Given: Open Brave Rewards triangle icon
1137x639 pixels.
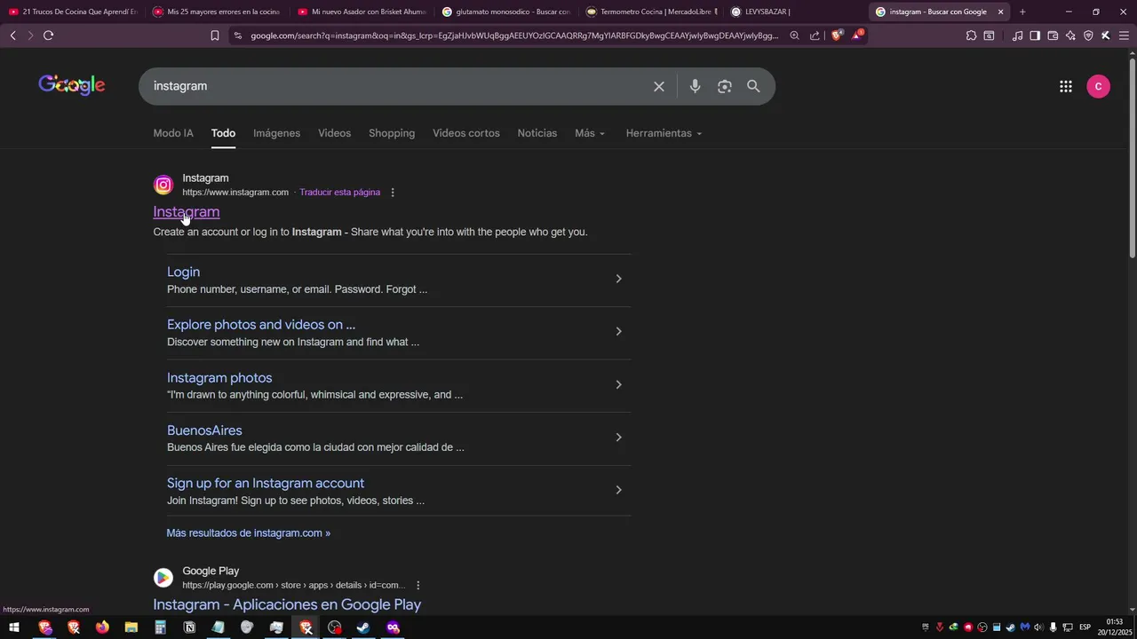Looking at the screenshot, I should click(857, 35).
